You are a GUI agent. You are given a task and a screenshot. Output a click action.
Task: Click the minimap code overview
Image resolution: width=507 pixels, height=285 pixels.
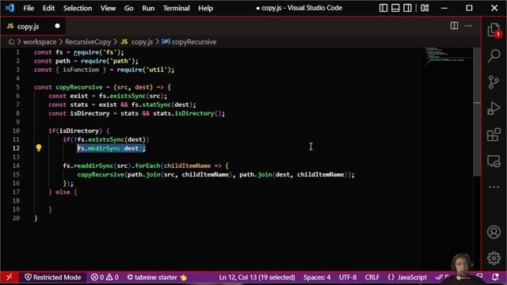click(449, 55)
